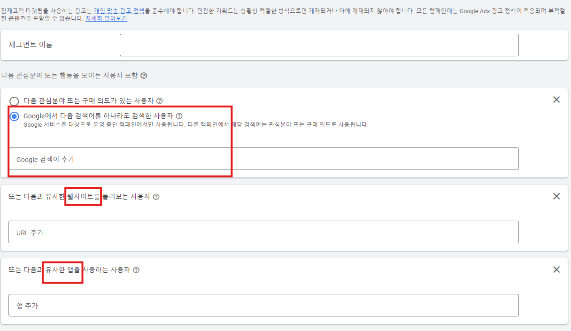Remove the website URL section with X
The image size is (571, 331).
click(x=556, y=196)
